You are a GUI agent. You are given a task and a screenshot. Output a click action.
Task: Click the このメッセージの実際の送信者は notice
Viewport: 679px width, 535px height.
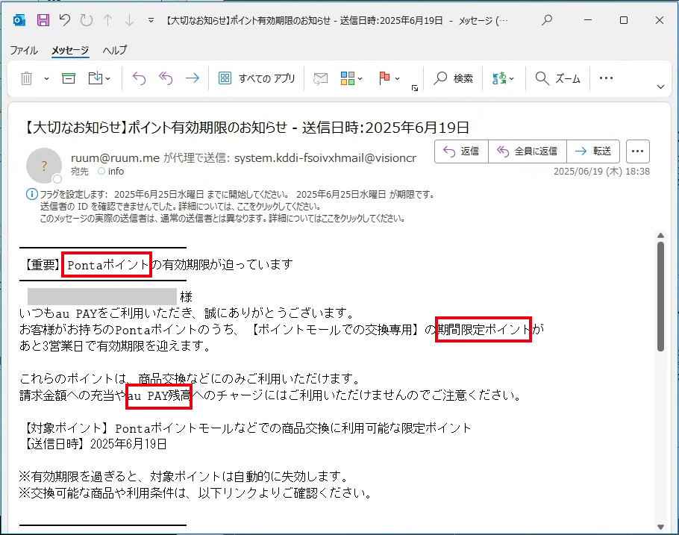[x=222, y=219]
